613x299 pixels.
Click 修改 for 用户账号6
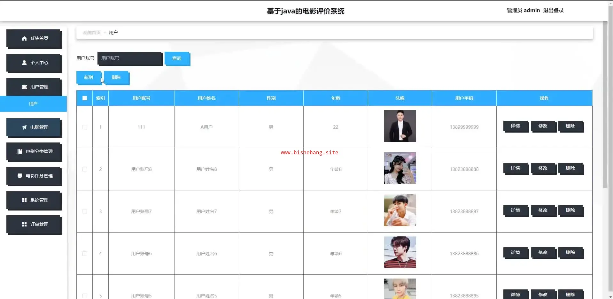(x=543, y=253)
